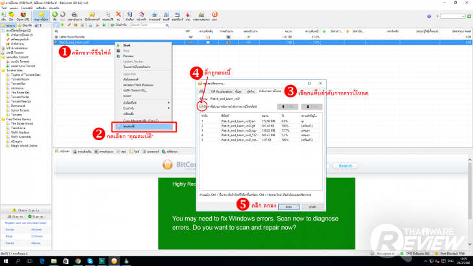This screenshot has height=266, width=473.
Task: Open Windows Start menu
Action: click(5, 261)
